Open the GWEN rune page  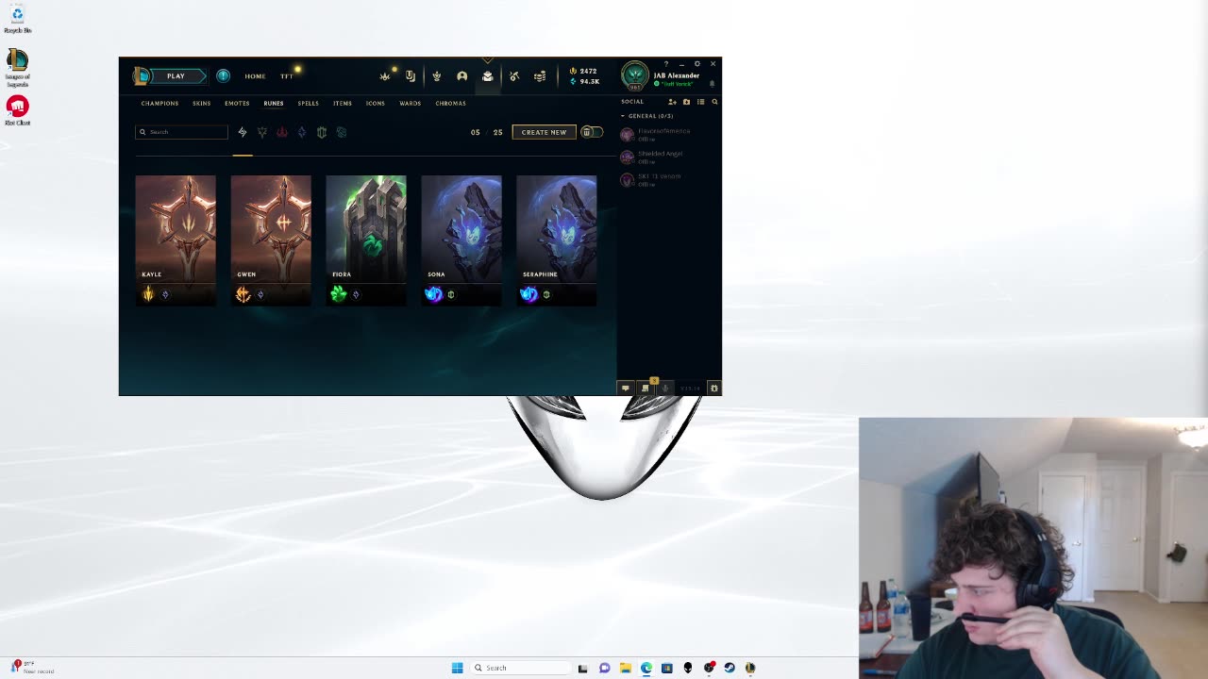pos(271,240)
